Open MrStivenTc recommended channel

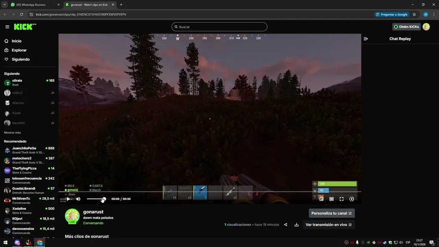[x=29, y=200]
